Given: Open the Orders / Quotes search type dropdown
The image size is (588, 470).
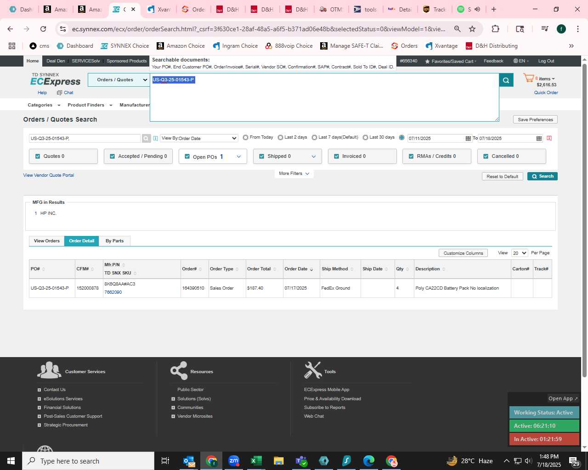Looking at the screenshot, I should pyautogui.click(x=119, y=80).
